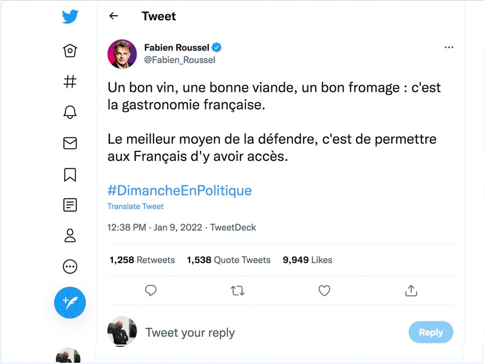Expand the More circle menu in sidebar

[70, 266]
